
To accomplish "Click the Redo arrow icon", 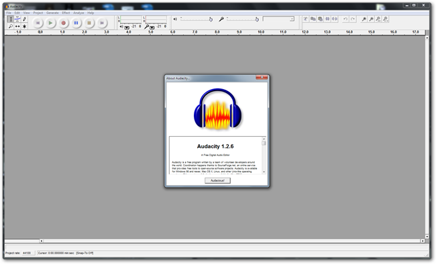I will point(353,19).
